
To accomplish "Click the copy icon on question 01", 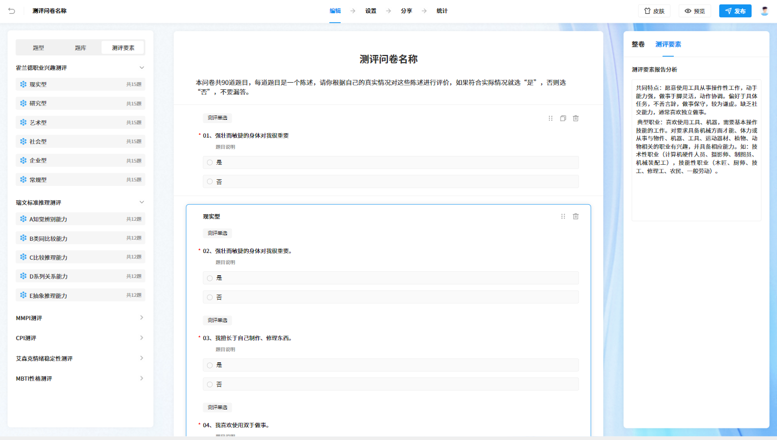I will 563,118.
